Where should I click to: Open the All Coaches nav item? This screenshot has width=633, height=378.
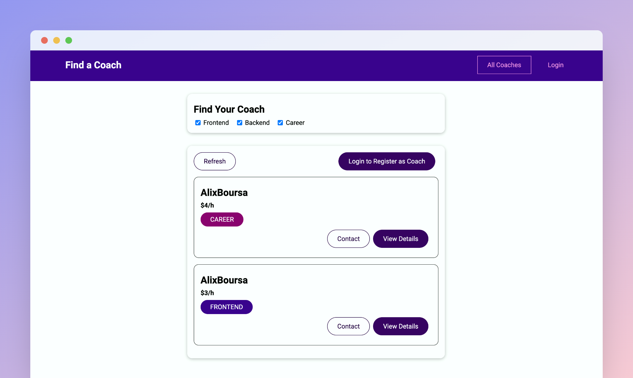(504, 65)
